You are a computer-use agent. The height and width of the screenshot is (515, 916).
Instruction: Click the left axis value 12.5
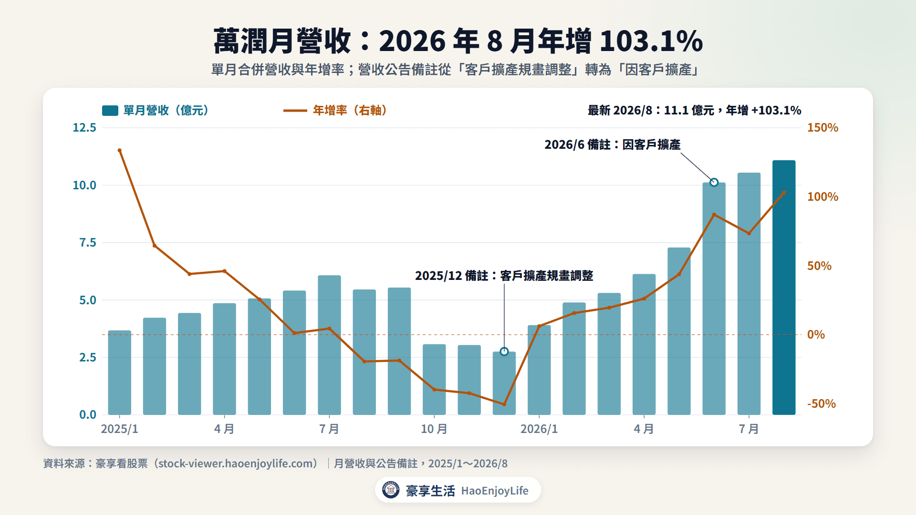84,128
